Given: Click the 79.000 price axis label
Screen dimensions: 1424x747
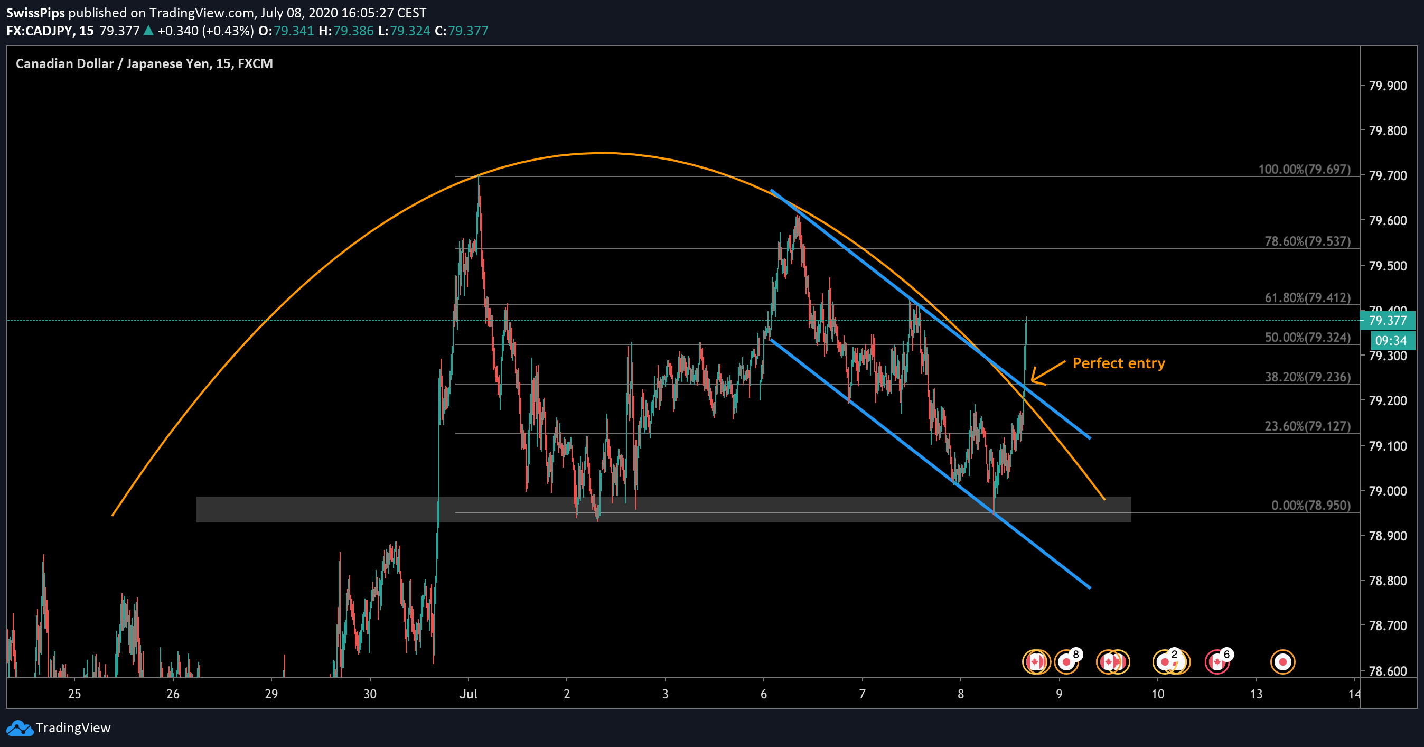Looking at the screenshot, I should pyautogui.click(x=1388, y=490).
